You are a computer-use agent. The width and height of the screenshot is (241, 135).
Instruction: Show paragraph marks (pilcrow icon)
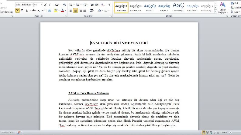(109, 5)
